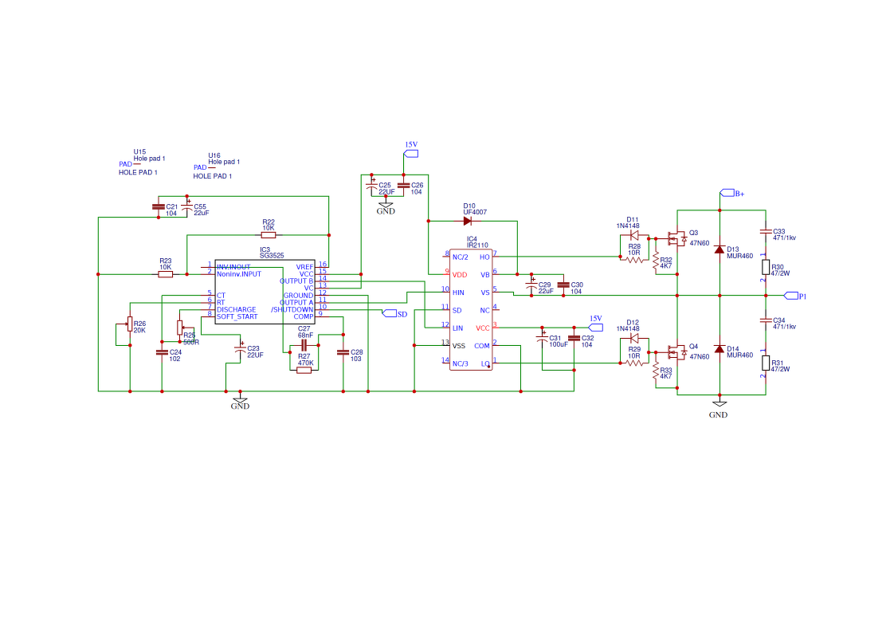This screenshot has width=894, height=632.
Task: Select the C26 104 capacitor symbol
Action: coord(404,186)
